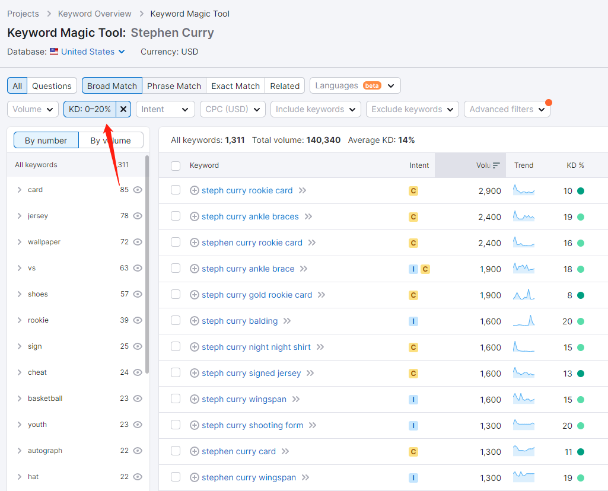Click double-arrow icon next to steph curry ankle braces
The image size is (608, 491).
pos(308,216)
